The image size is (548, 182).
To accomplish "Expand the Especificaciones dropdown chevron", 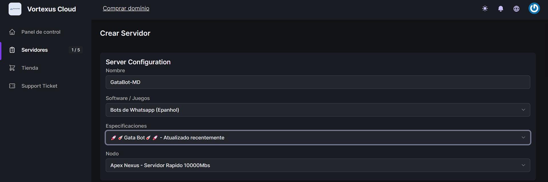I will 523,137.
